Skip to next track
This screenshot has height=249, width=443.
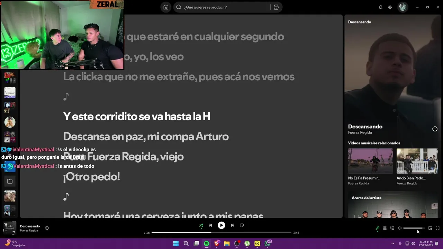[x=233, y=225]
